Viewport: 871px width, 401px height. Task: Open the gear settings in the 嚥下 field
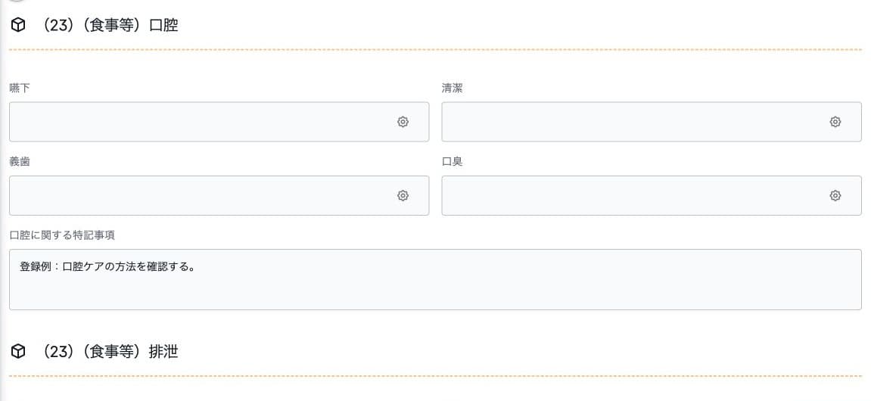[403, 122]
